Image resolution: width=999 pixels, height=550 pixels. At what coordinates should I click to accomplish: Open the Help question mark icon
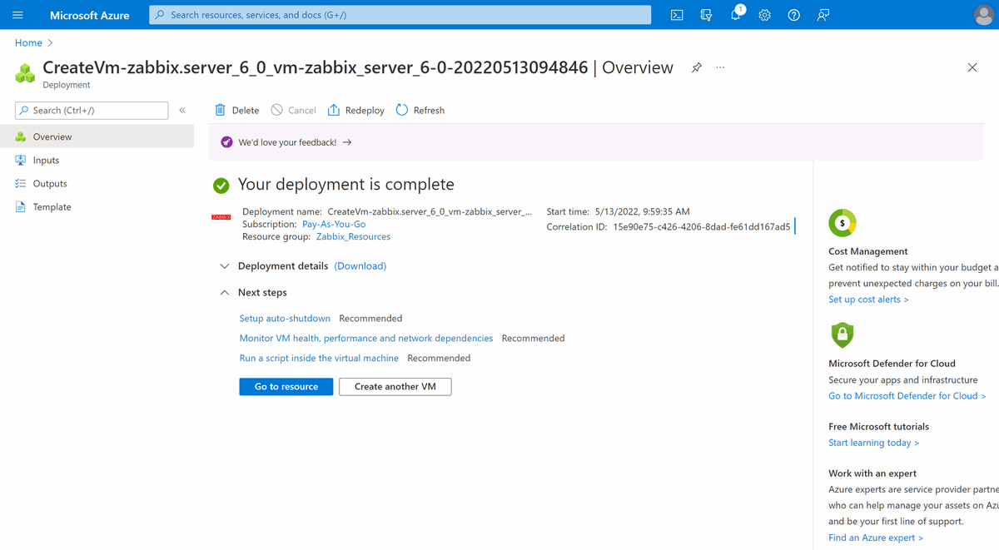(x=794, y=15)
